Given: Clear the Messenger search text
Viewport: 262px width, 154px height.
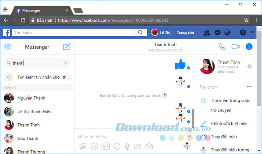Looking at the screenshot, I should pos(65,63).
